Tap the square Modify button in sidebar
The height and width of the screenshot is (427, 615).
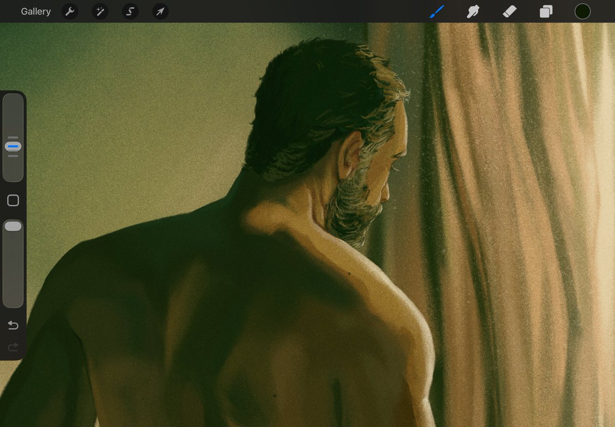tap(13, 201)
